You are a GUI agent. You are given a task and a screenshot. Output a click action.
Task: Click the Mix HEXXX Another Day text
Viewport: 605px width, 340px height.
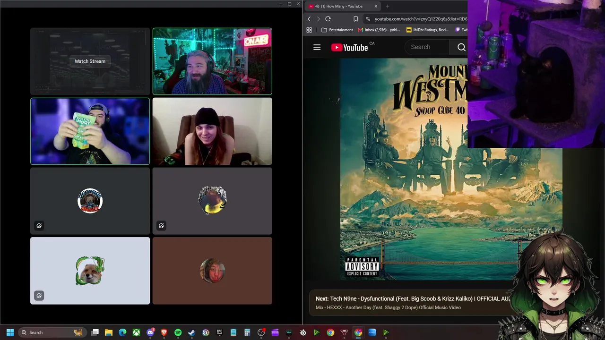pyautogui.click(x=388, y=308)
